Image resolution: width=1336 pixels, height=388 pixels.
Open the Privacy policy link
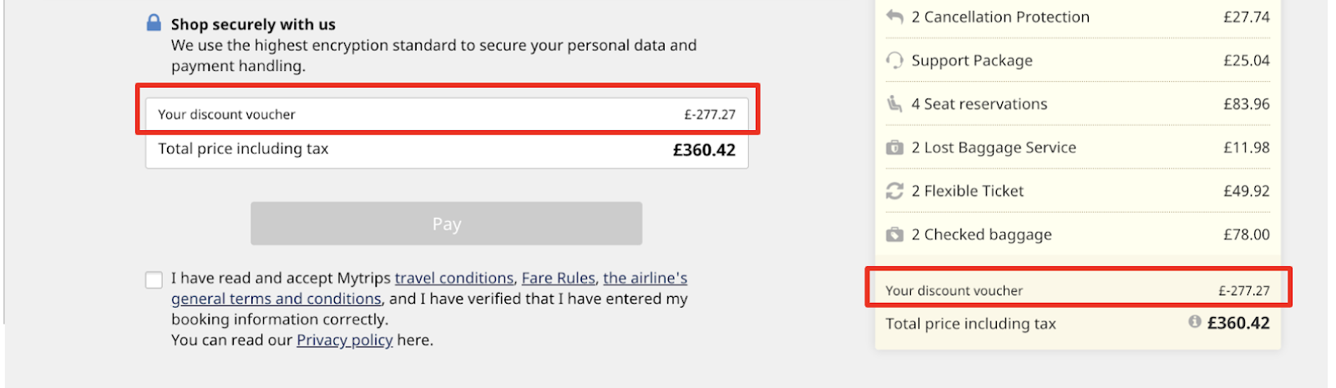pyautogui.click(x=344, y=340)
